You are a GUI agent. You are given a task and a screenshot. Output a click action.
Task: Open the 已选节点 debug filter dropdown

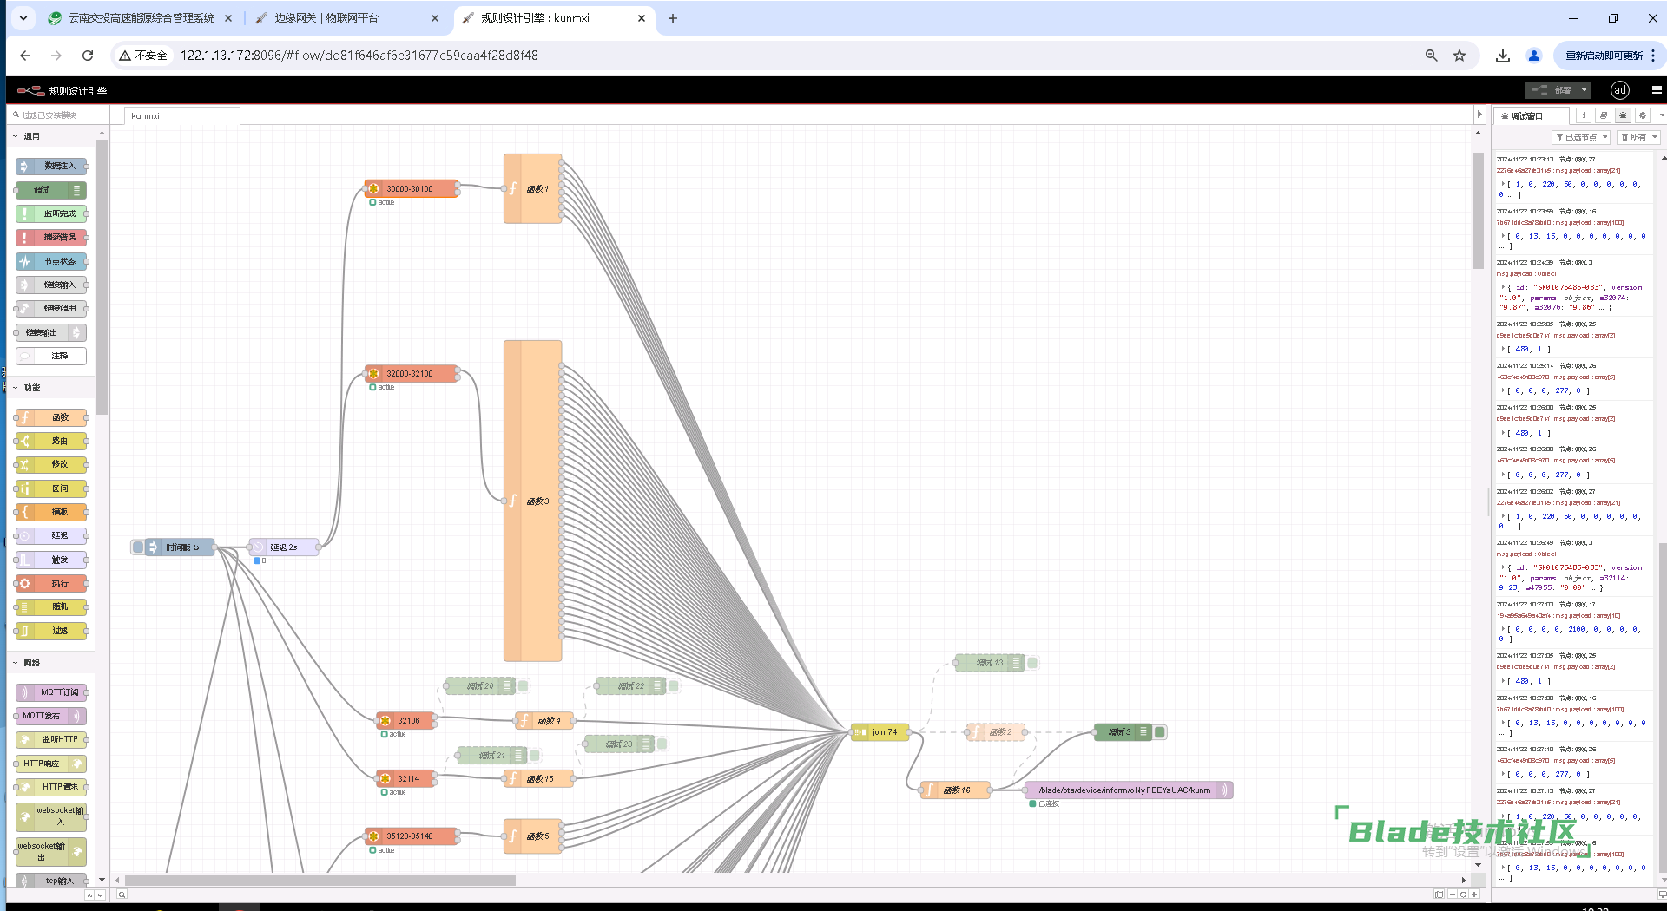[1582, 137]
